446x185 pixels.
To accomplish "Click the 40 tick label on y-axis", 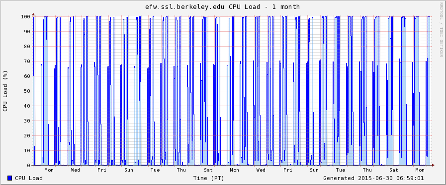I will 26,106.
